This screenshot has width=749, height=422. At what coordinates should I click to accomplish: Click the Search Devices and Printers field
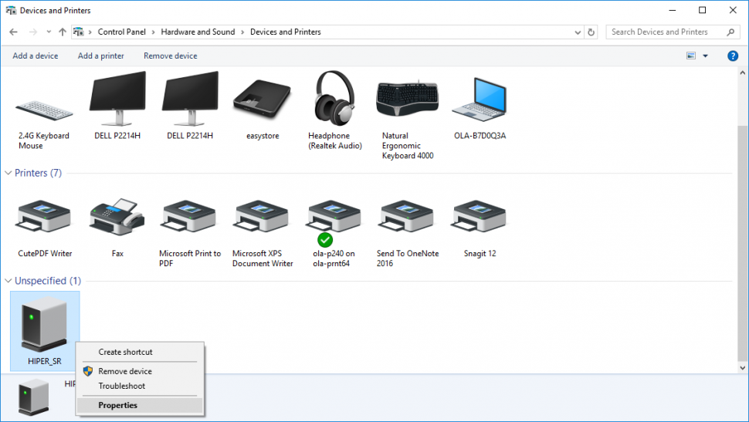pyautogui.click(x=666, y=32)
